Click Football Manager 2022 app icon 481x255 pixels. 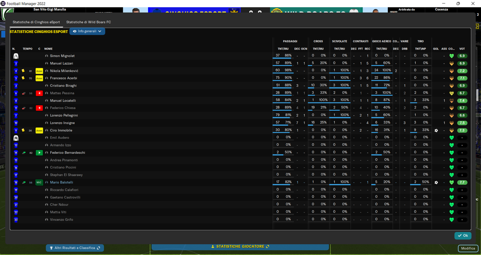[3, 3]
